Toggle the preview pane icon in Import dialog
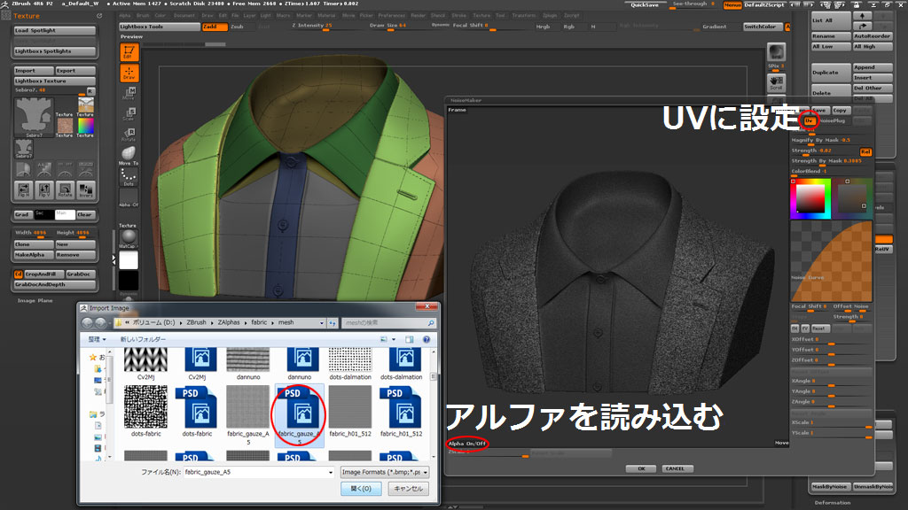The width and height of the screenshot is (908, 510). pyautogui.click(x=410, y=339)
